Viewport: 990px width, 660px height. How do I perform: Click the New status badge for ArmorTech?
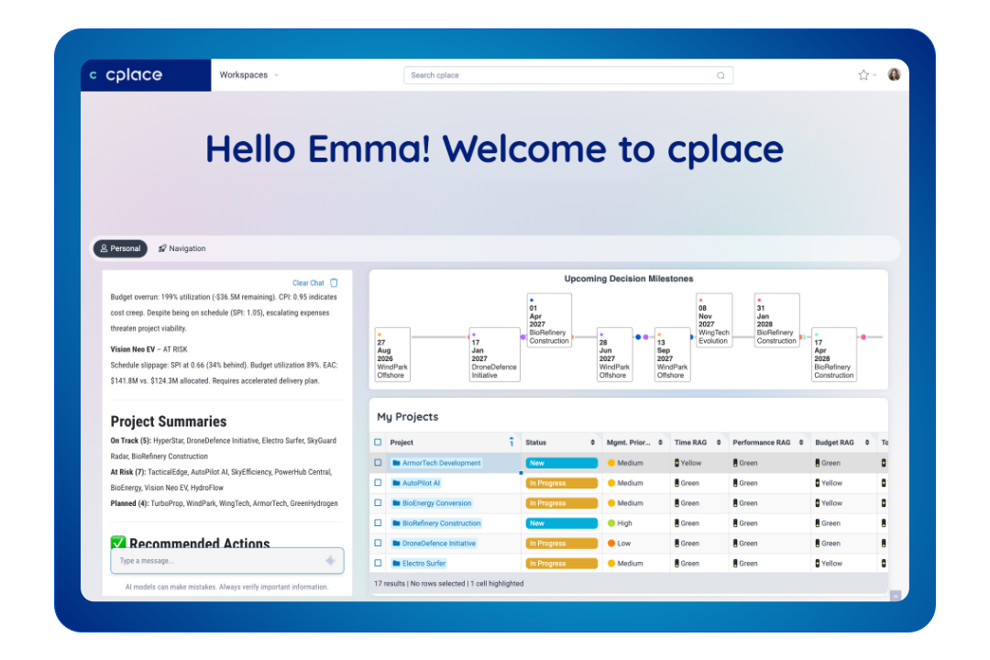tap(561, 463)
